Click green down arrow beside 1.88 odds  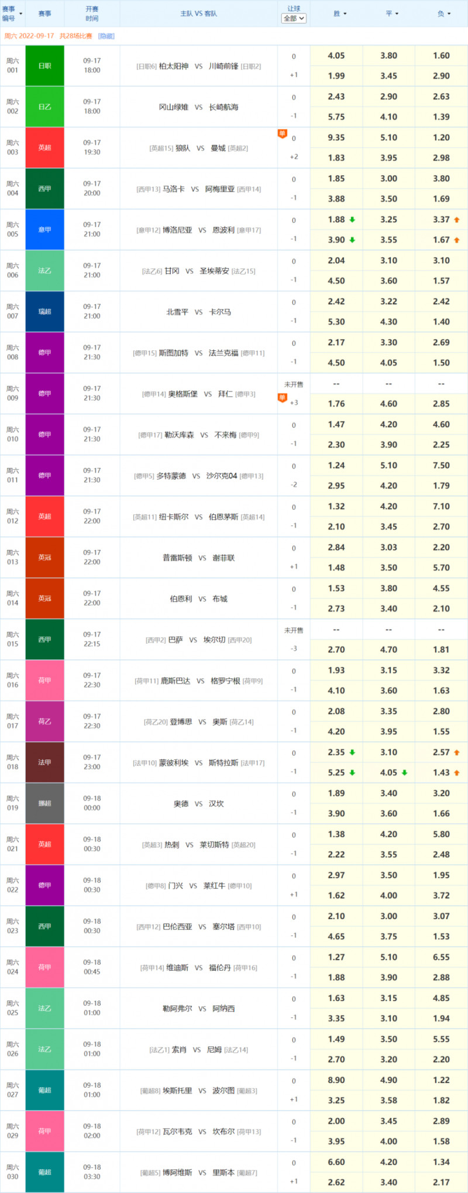click(352, 220)
